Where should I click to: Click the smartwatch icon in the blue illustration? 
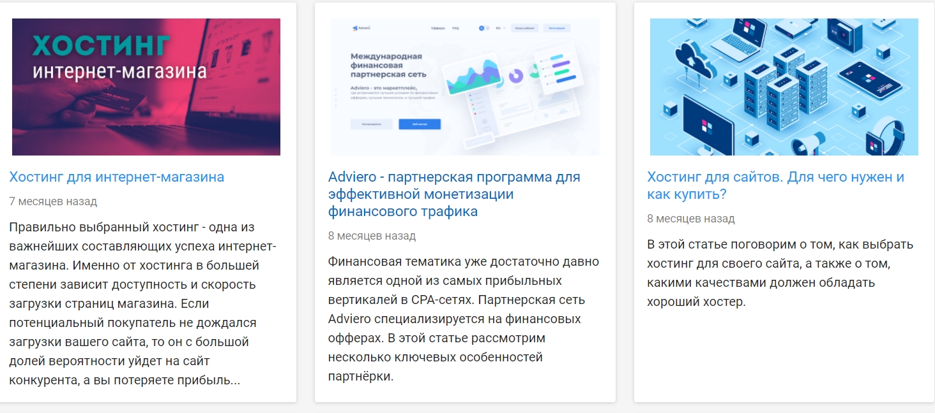(886, 137)
